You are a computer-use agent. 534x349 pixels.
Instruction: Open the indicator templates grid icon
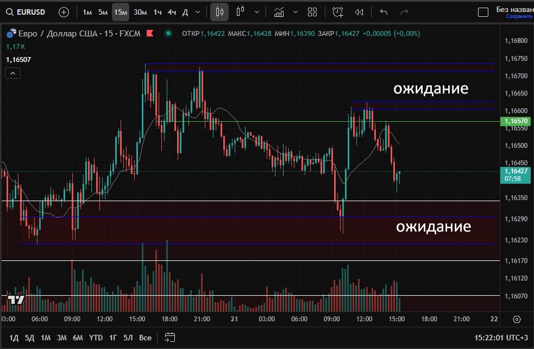click(x=312, y=12)
